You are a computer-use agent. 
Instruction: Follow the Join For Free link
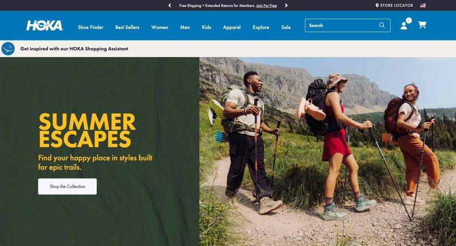pos(266,5)
